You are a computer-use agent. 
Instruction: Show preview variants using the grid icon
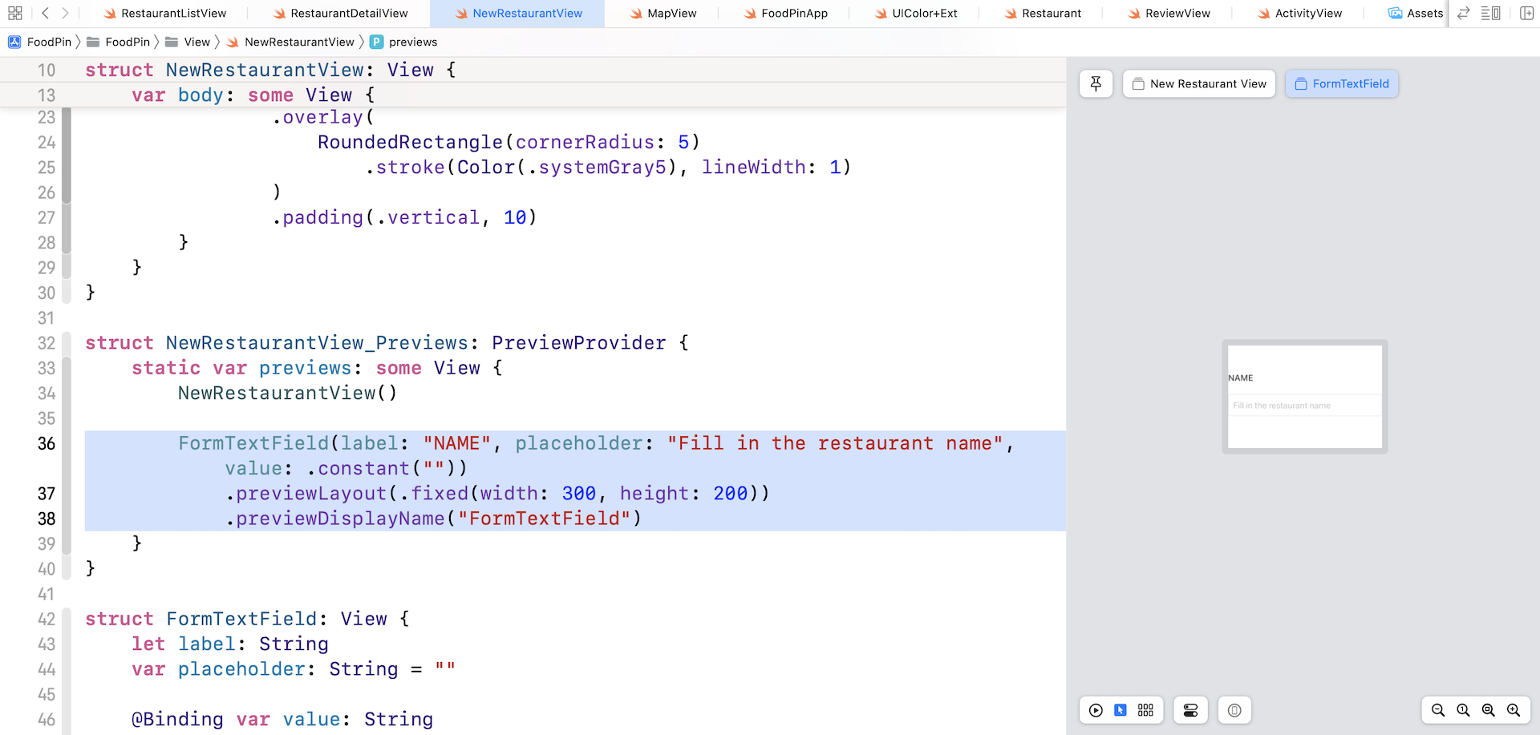click(x=1145, y=710)
